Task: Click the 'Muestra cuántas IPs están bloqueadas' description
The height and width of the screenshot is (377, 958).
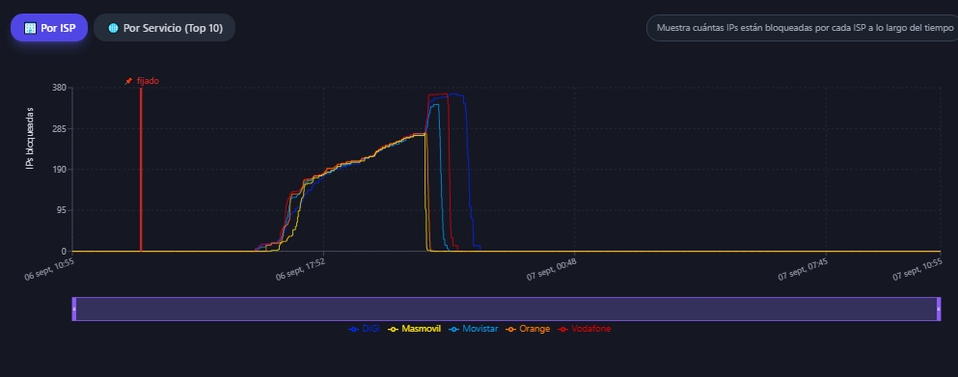Action: tap(804, 28)
